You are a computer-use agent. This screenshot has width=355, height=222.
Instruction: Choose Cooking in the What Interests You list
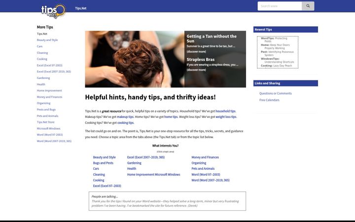pos(99,181)
